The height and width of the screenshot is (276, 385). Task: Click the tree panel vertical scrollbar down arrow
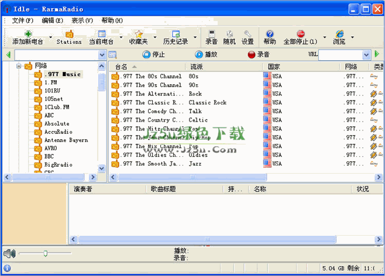102,168
